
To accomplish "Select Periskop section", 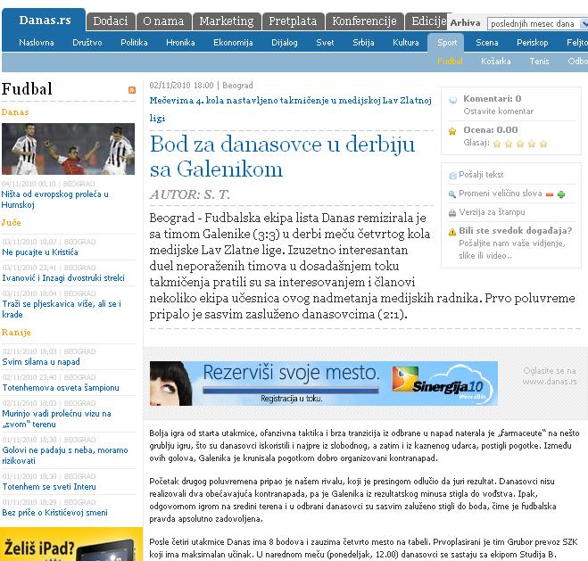I will click(532, 42).
